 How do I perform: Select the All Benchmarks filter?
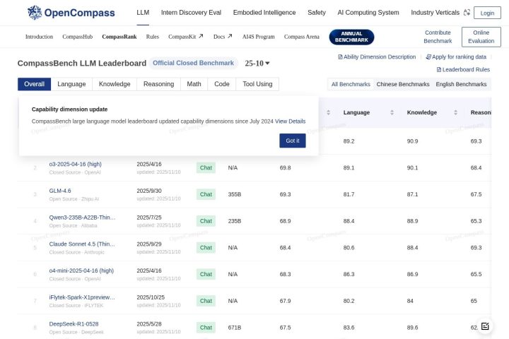[351, 84]
